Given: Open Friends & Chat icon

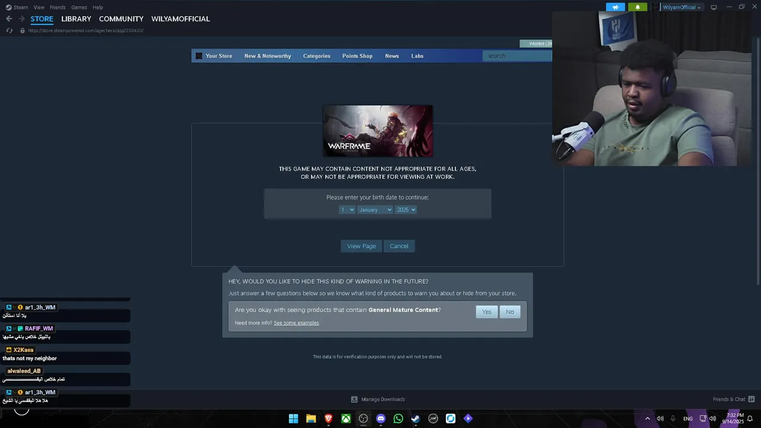Looking at the screenshot, I should [x=751, y=399].
